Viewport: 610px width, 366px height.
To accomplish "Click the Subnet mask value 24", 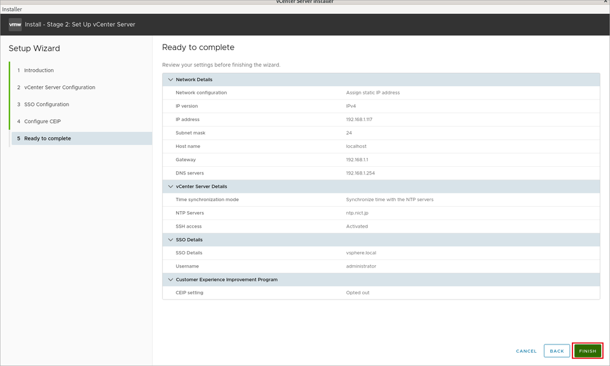I will point(349,133).
